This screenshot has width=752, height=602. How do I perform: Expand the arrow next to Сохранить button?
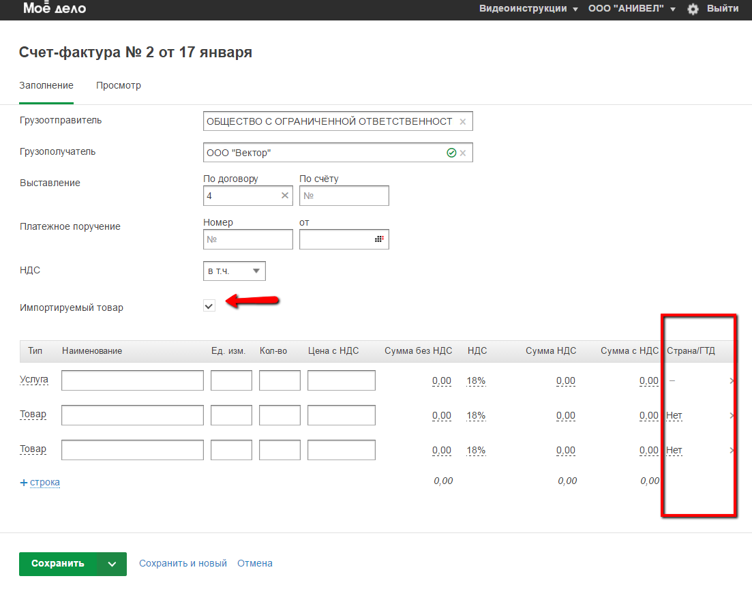(112, 564)
